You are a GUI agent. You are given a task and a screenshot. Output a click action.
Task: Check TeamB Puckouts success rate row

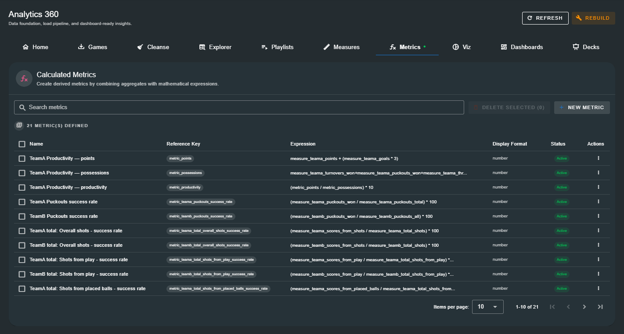pyautogui.click(x=22, y=216)
